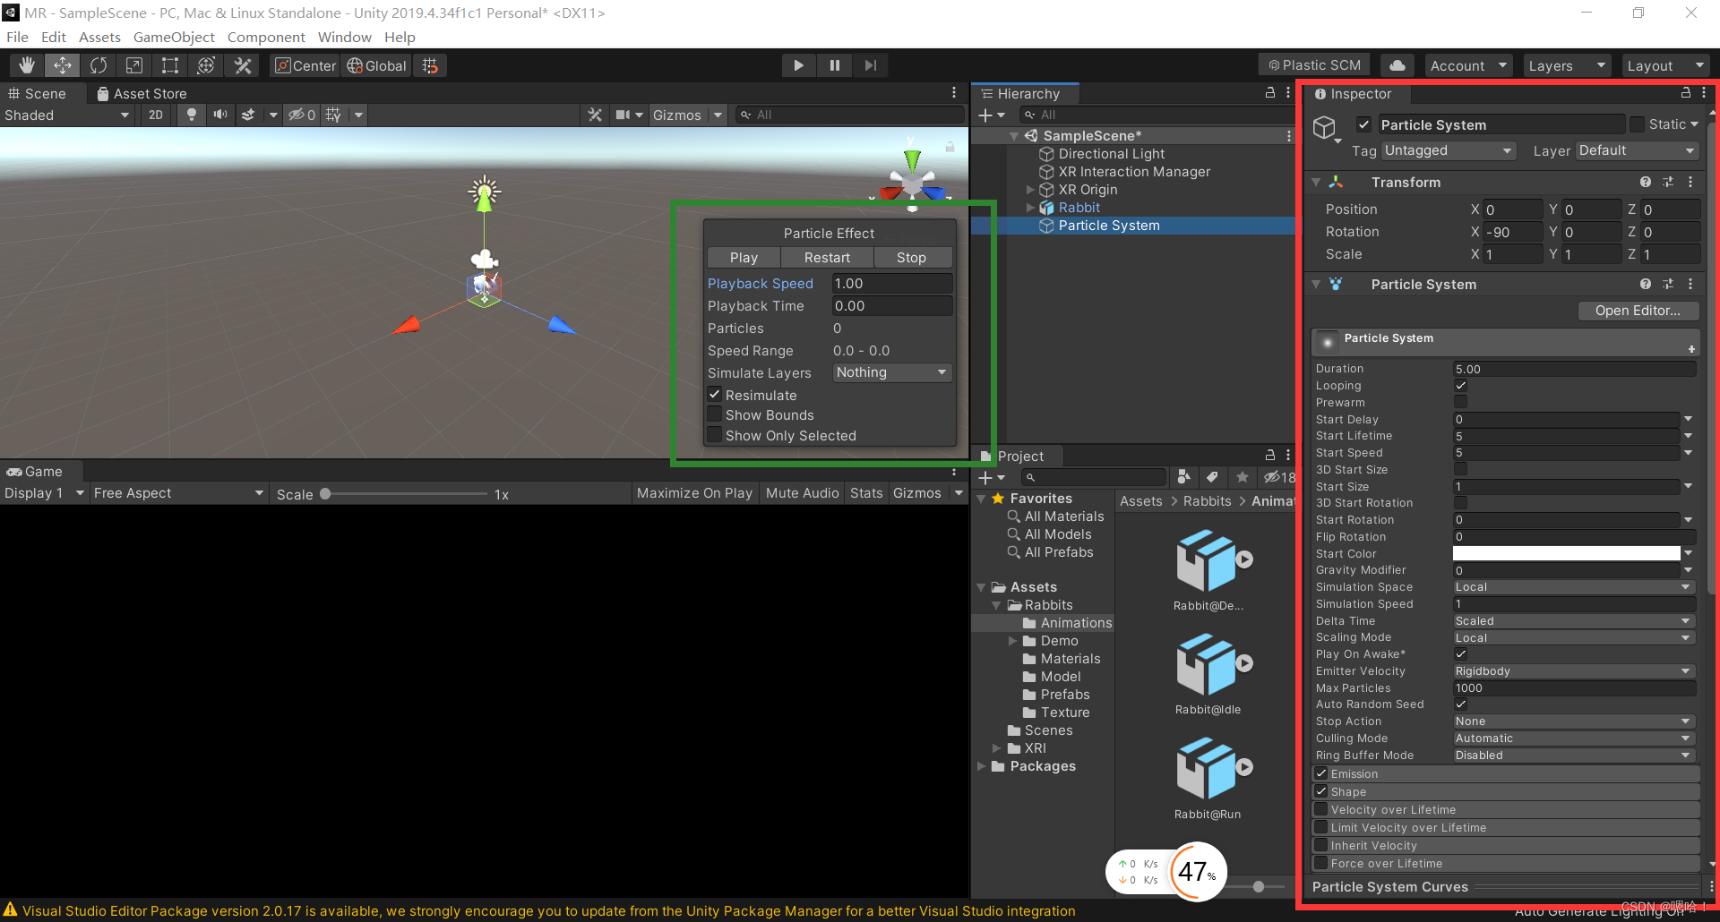Toggle Particle System active checkbox
Image resolution: width=1720 pixels, height=922 pixels.
point(1363,124)
